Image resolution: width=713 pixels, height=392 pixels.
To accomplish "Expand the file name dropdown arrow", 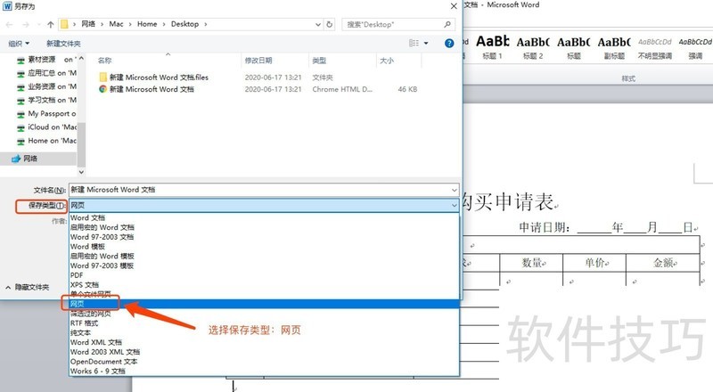I will coord(454,190).
